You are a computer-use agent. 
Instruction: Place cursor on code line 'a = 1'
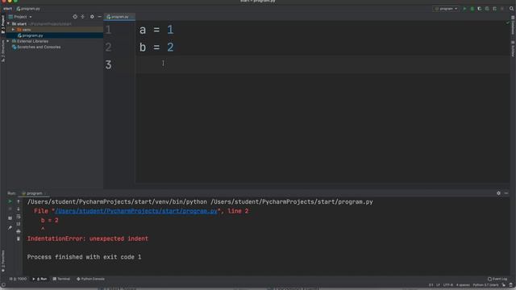pyautogui.click(x=156, y=30)
